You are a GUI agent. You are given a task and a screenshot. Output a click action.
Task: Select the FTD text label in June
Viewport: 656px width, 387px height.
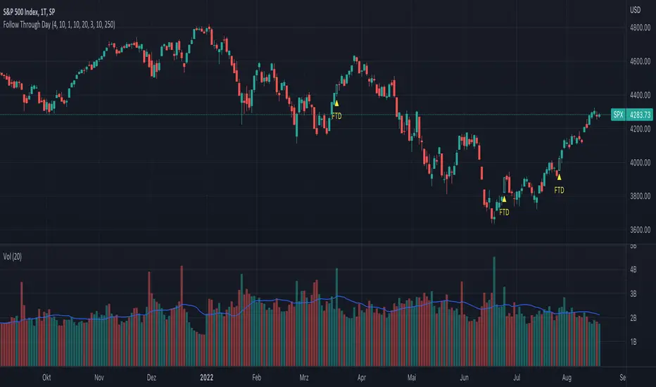503,211
